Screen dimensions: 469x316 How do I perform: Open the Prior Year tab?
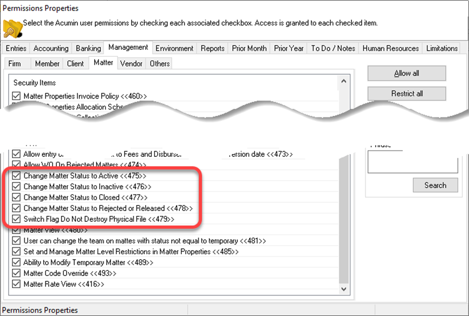click(x=289, y=48)
